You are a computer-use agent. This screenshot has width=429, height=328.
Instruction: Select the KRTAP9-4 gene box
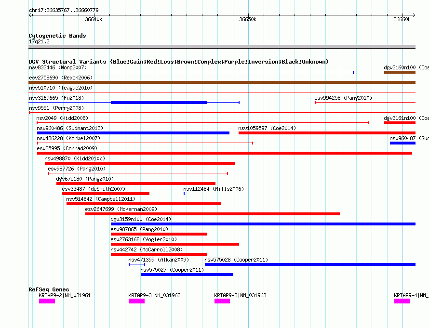tap(402, 301)
